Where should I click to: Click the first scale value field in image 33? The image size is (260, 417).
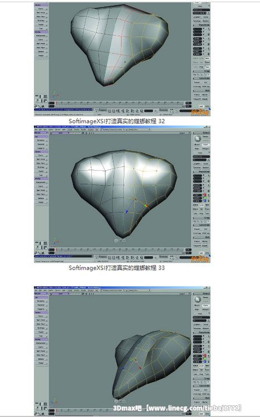(x=198, y=176)
